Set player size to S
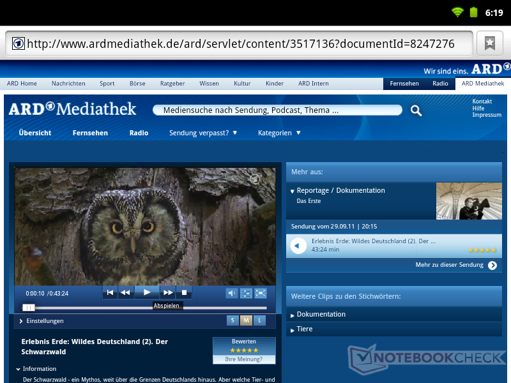The image size is (511, 383). 233,320
